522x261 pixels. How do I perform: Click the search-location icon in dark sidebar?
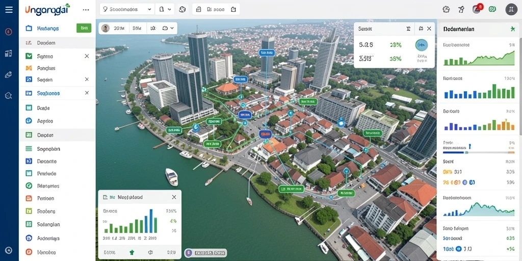pyautogui.click(x=9, y=96)
